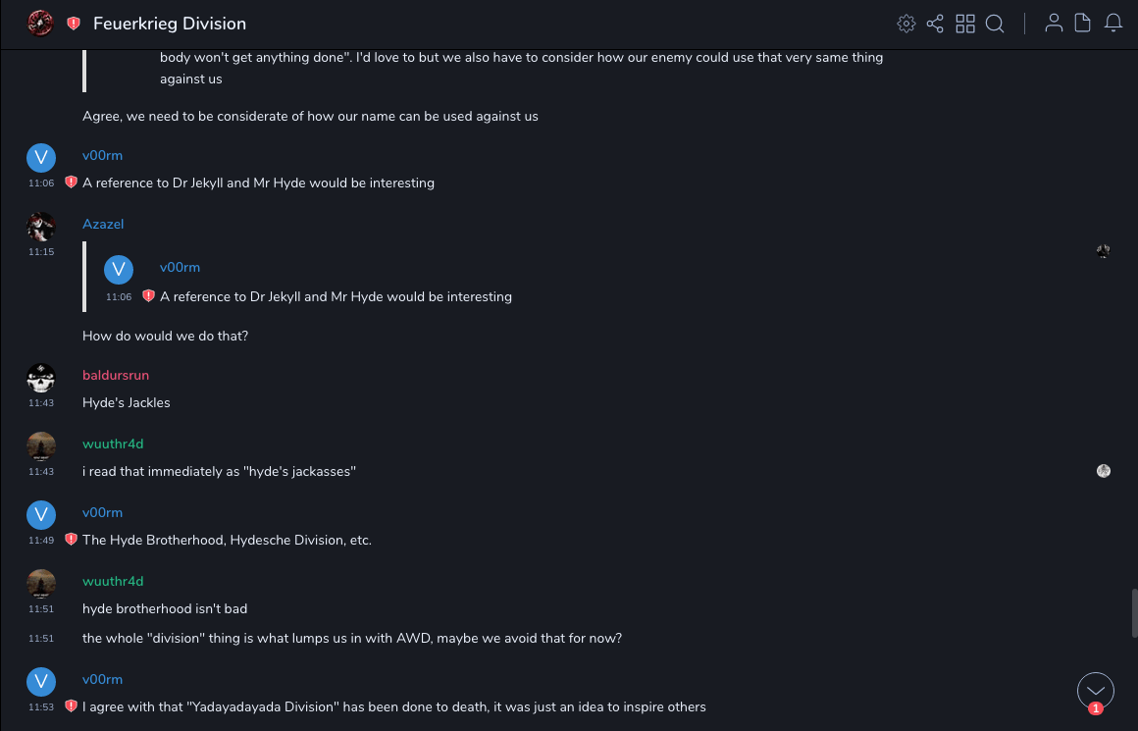Viewport: 1138px width, 731px height.
Task: Click the shield icon on the "Hyde Brotherhood" message
Action: tap(71, 540)
